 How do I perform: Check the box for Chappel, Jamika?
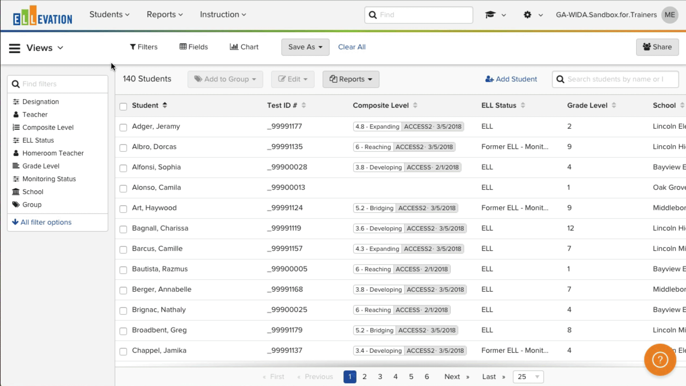pyautogui.click(x=123, y=352)
